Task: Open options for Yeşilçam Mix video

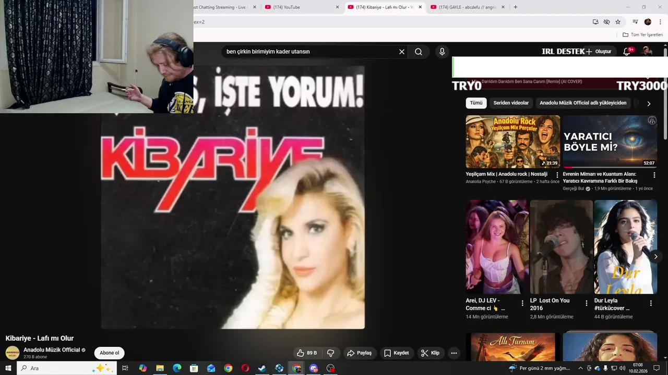Action: [557, 175]
